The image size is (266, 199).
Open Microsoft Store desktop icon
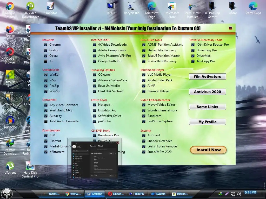(172, 10)
